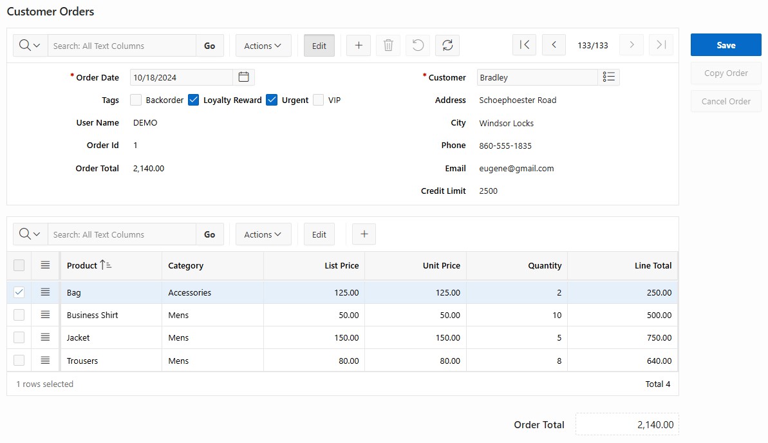The width and height of the screenshot is (768, 443).
Task: Select the Trousers row checkbox
Action: coord(19,361)
